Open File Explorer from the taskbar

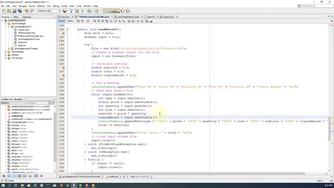[x=22, y=185]
